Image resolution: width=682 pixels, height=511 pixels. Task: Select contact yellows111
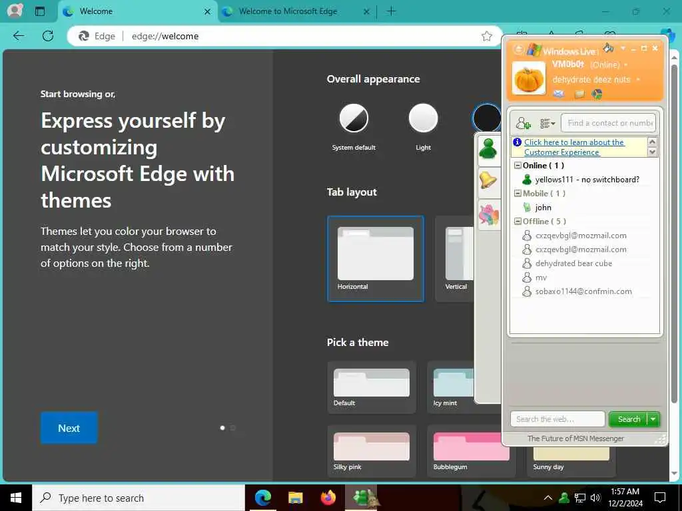(x=581, y=180)
